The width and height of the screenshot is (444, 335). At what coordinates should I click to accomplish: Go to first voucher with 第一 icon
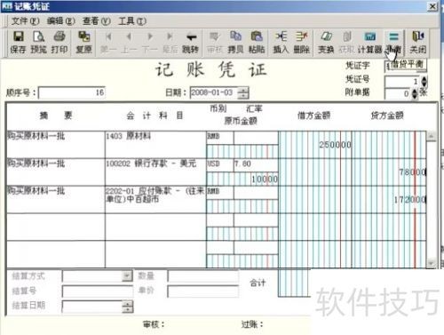click(108, 43)
